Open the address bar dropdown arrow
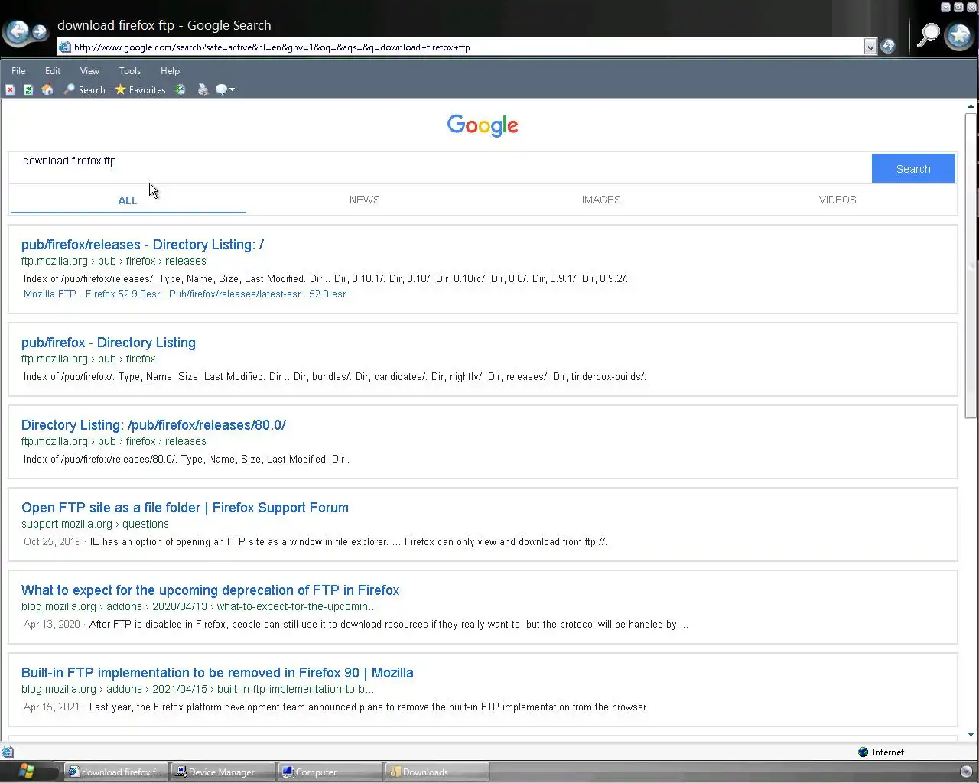979x783 pixels. pyautogui.click(x=870, y=47)
